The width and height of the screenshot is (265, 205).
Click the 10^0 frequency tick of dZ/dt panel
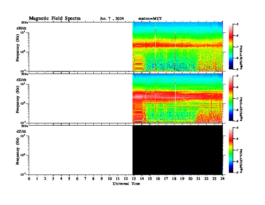pyautogui.click(x=23, y=155)
